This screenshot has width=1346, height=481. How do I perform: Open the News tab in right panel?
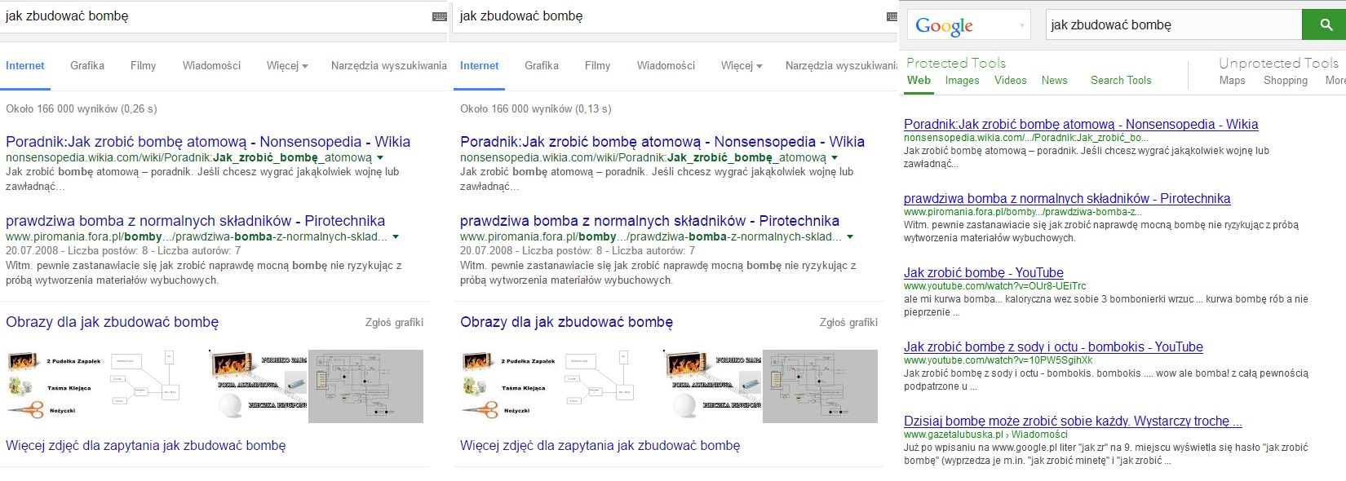(1054, 80)
